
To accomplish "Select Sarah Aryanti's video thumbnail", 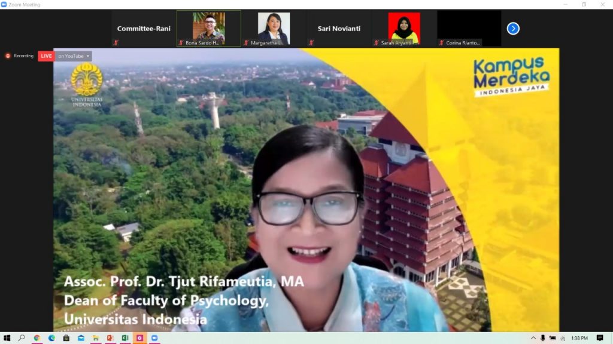I will pyautogui.click(x=404, y=29).
